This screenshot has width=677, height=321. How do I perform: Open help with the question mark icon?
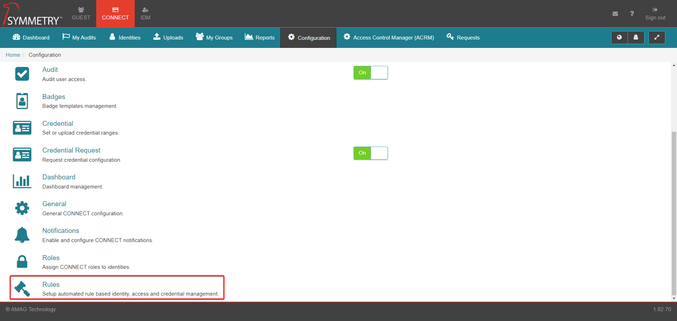click(x=632, y=14)
